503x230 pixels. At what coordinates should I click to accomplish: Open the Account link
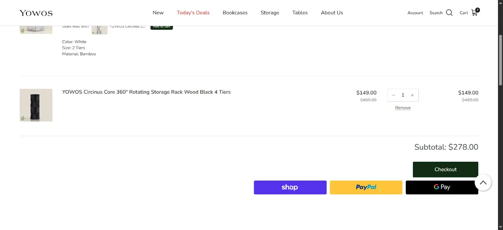click(x=415, y=13)
